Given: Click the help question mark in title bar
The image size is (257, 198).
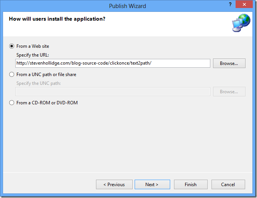Looking at the screenshot, I should (x=229, y=4).
